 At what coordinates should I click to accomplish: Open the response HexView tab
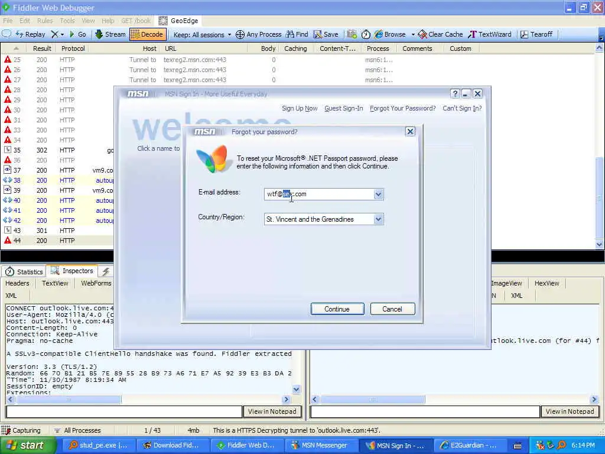(547, 283)
